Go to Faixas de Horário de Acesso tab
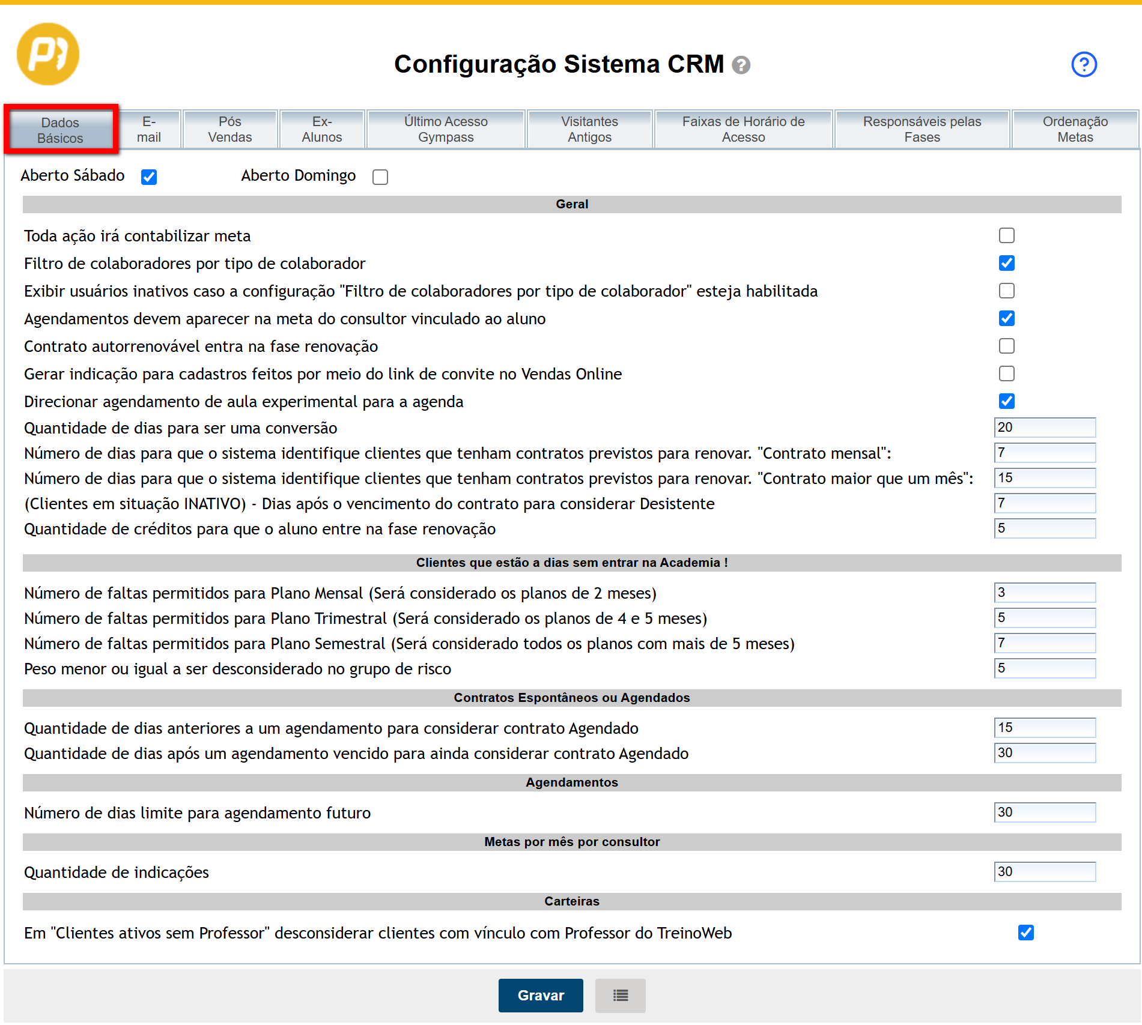The height and width of the screenshot is (1025, 1142). pos(743,129)
